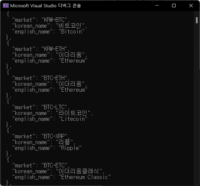
Task: Click the vertical scrollbar thumb
Action: point(197,20)
